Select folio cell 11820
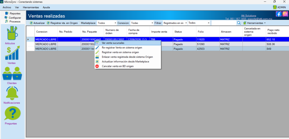Viewport: 289px width, 139px height. click(x=208, y=39)
